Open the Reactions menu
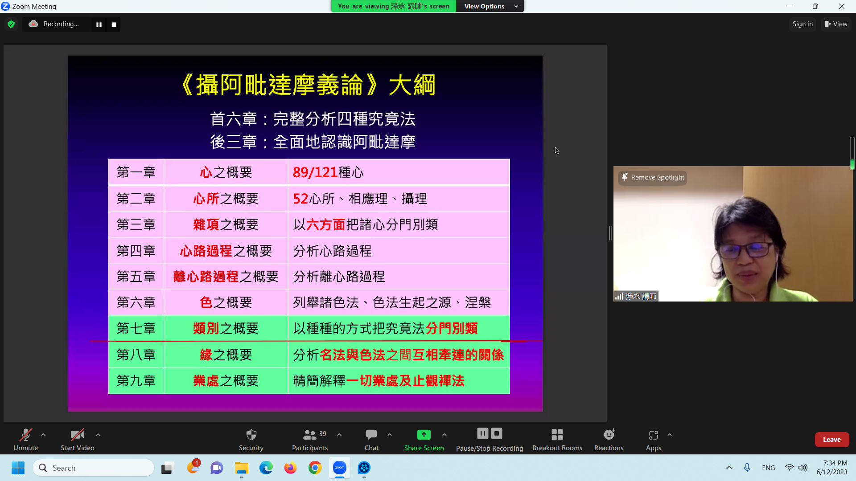Image resolution: width=856 pixels, height=481 pixels. tap(609, 435)
